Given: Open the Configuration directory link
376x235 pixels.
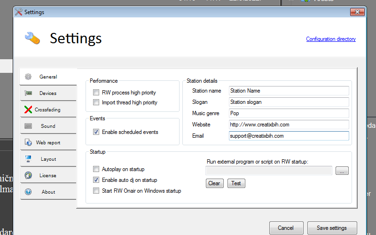Looking at the screenshot, I should point(331,39).
